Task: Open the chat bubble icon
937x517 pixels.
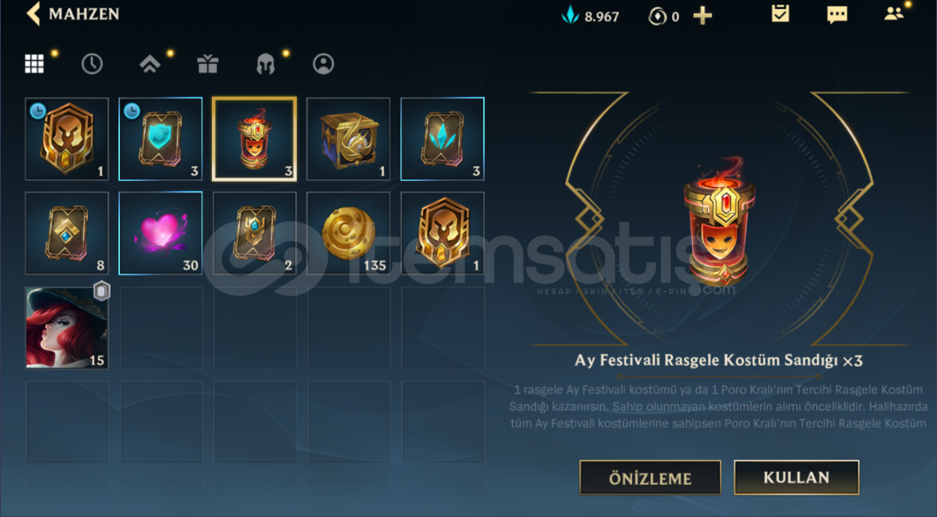Action: click(838, 15)
